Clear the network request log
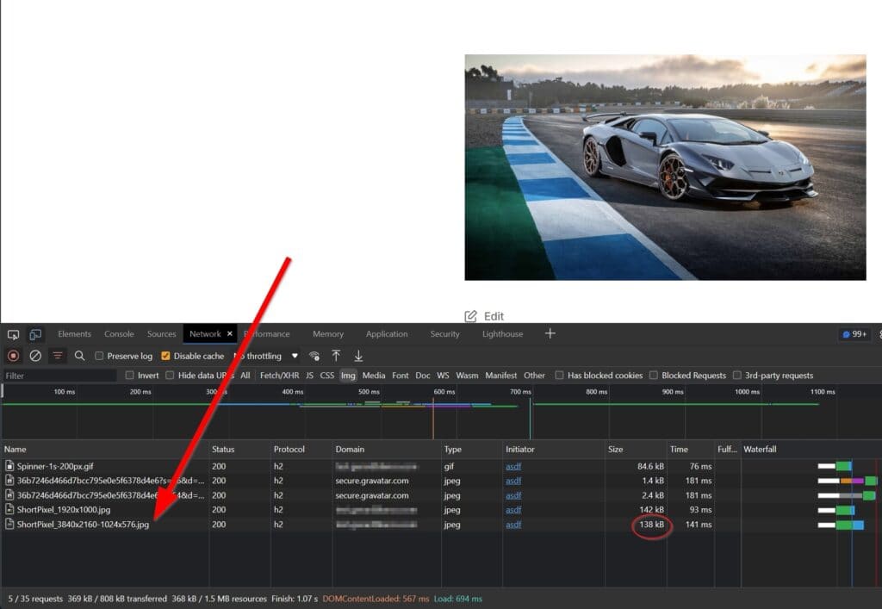Screen dimensions: 882x609 (x=35, y=355)
